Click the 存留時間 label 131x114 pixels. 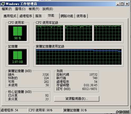[63, 85]
